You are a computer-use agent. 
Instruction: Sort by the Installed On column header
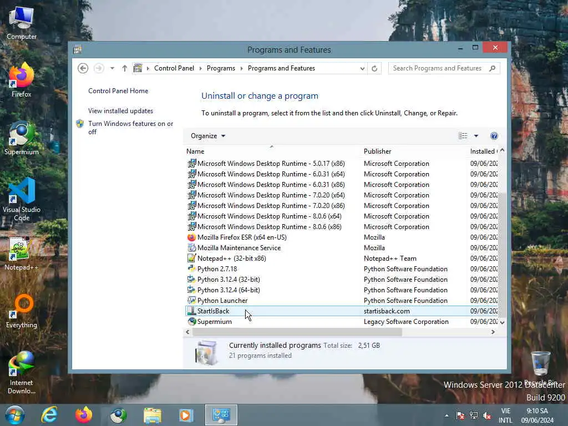(x=484, y=151)
